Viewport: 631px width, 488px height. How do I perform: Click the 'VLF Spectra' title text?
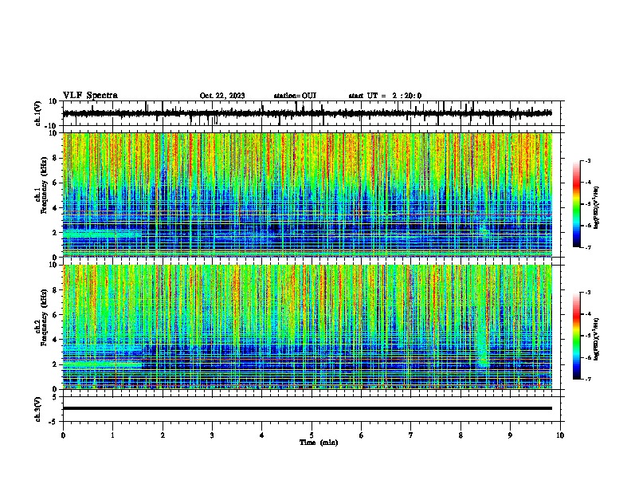click(90, 96)
